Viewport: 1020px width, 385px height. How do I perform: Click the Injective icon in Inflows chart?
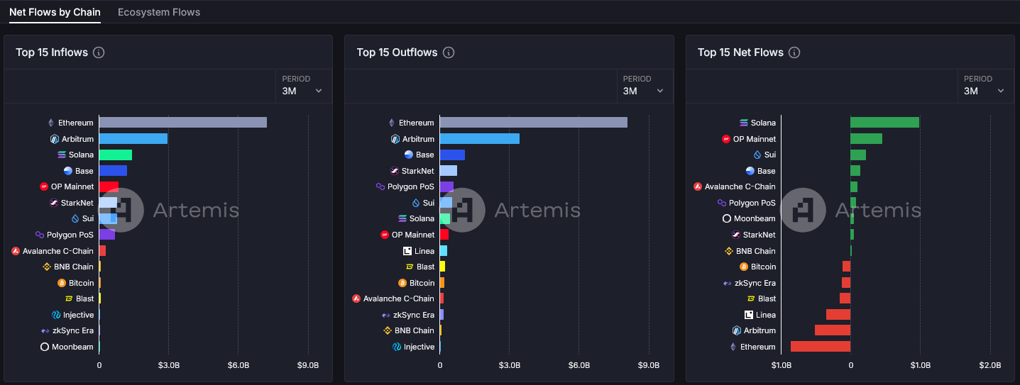coord(56,315)
